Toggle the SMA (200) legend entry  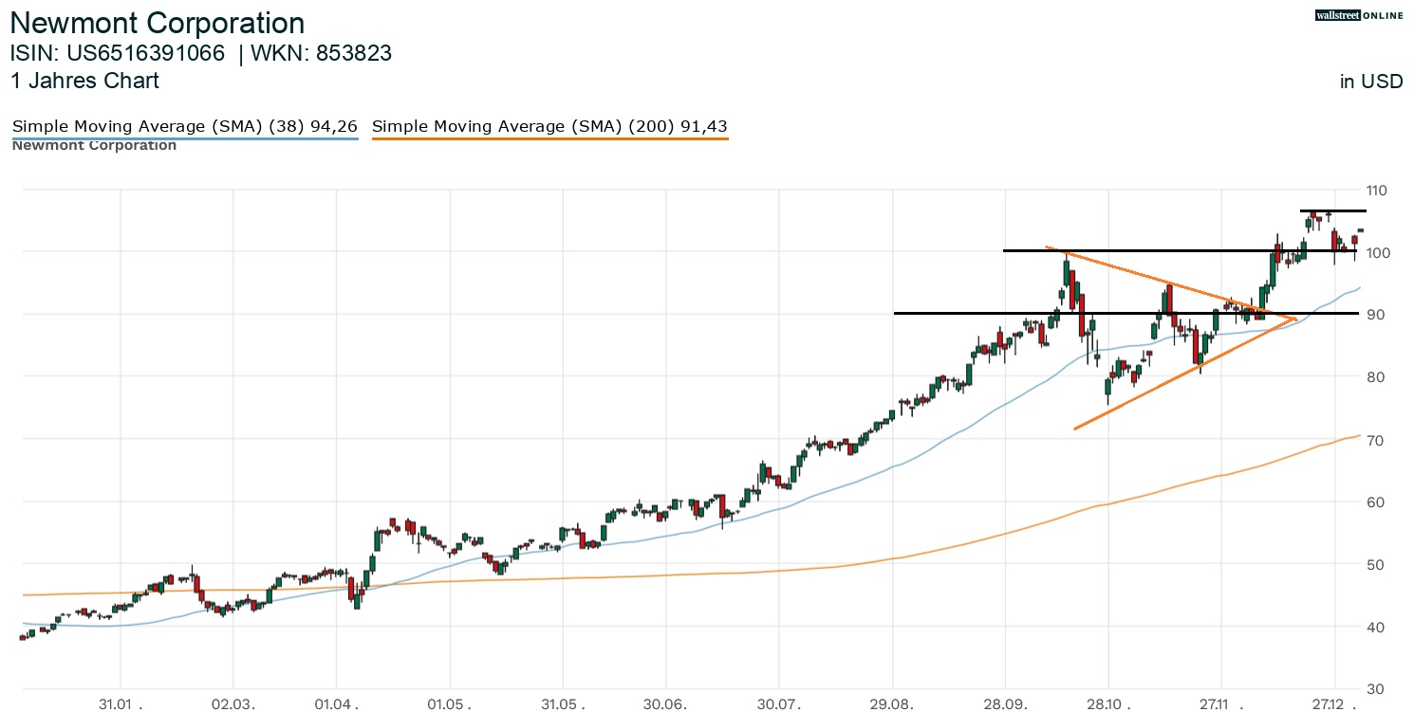[549, 126]
